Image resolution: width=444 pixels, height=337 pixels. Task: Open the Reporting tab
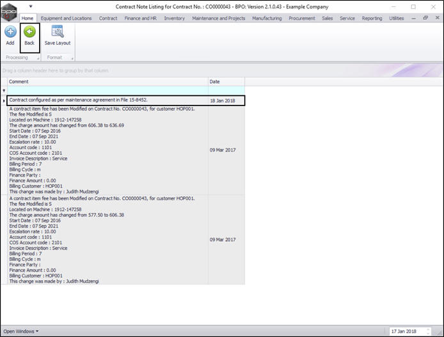372,18
